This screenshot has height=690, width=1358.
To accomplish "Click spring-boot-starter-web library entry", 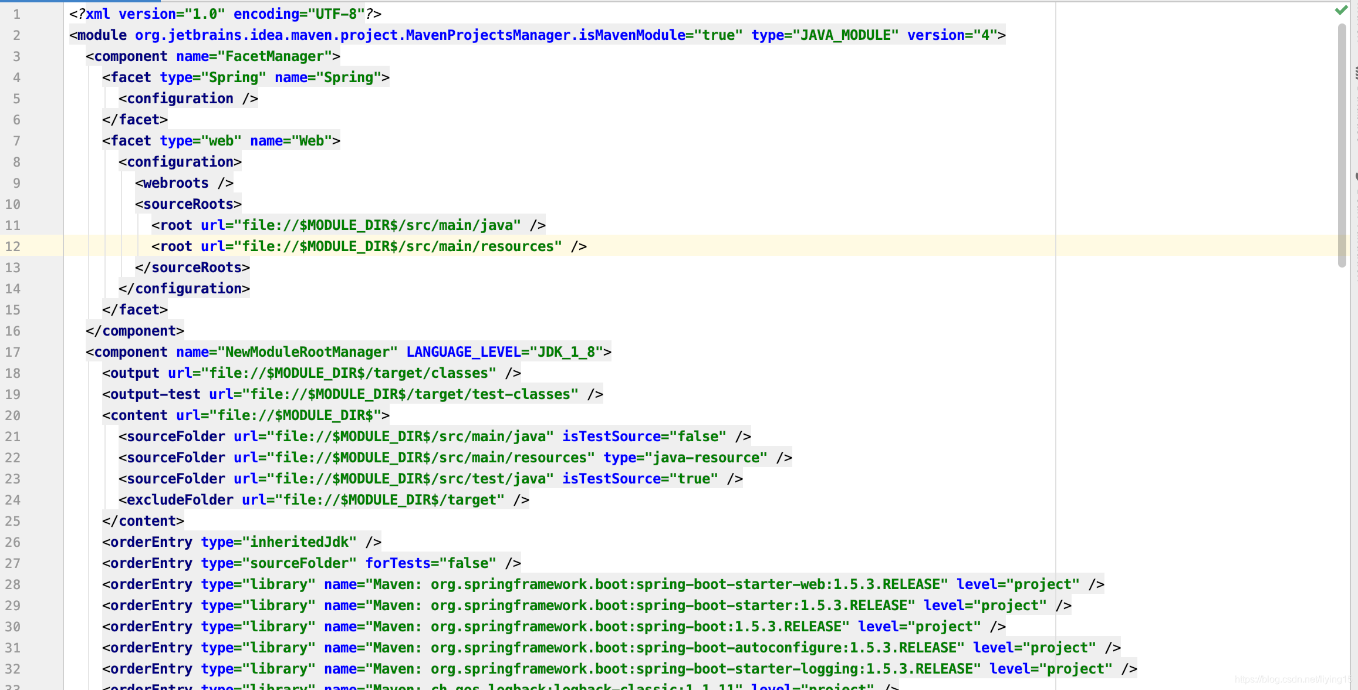I will point(603,584).
